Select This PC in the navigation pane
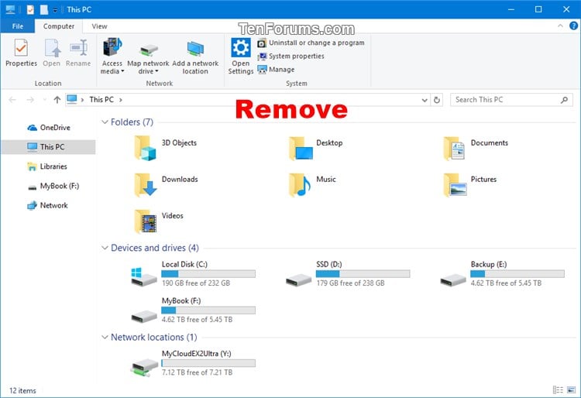The width and height of the screenshot is (581, 398). click(x=49, y=147)
